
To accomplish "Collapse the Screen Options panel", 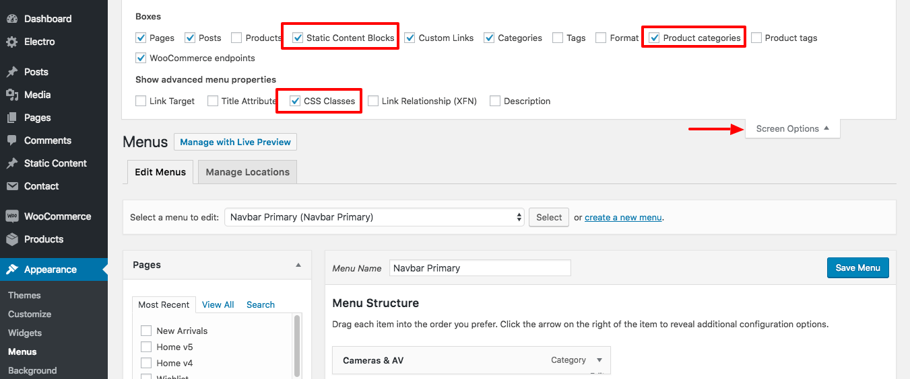I will 792,128.
